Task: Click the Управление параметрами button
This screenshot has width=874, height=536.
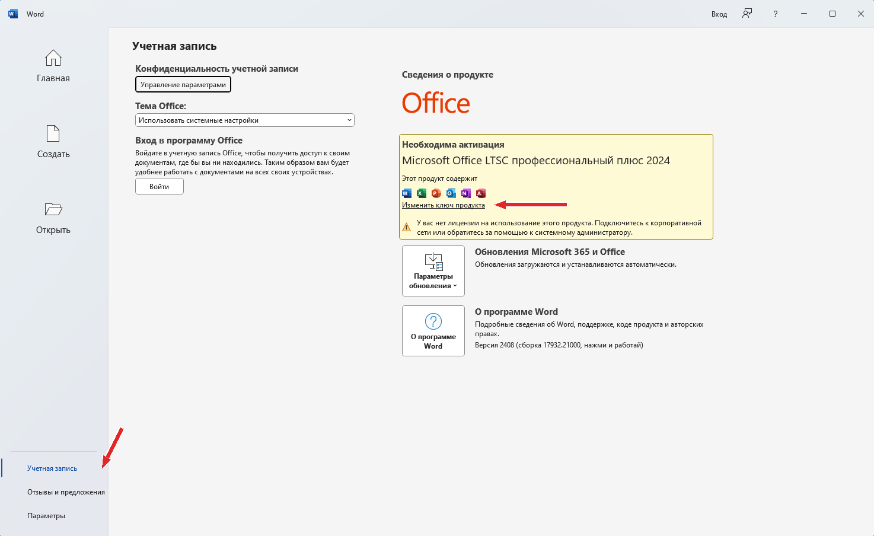Action: [183, 85]
